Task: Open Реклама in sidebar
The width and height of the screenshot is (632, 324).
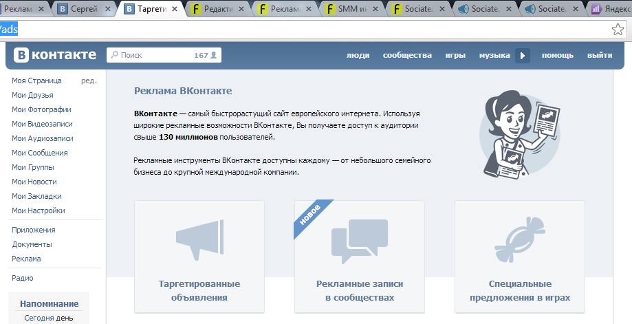Action: [26, 259]
